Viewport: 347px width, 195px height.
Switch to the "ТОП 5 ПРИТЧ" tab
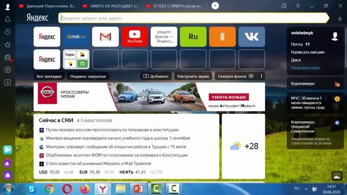tap(175, 6)
